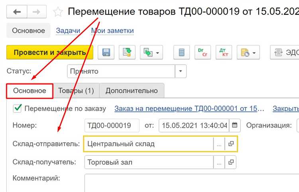Click Провести и закрыть button
The width and height of the screenshot is (299, 192).
50,52
